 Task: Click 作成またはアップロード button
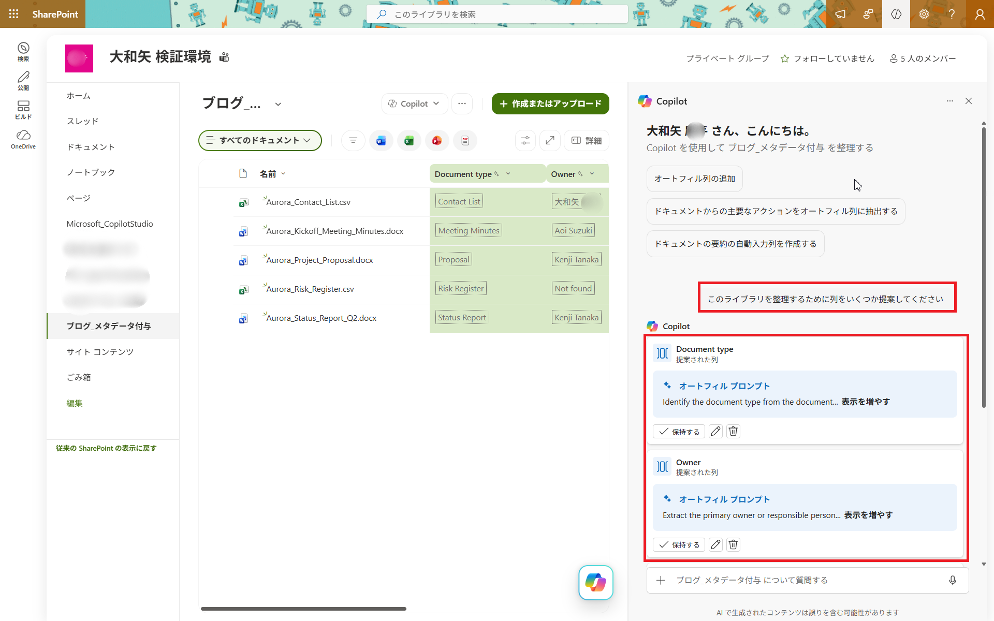pos(550,103)
